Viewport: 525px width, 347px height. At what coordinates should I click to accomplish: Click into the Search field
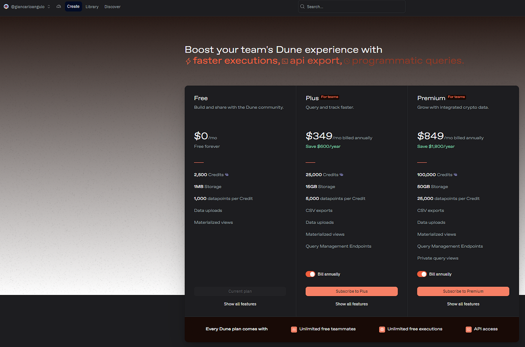point(352,7)
